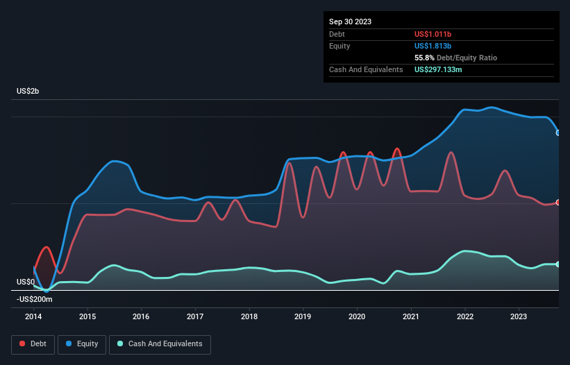Click the 2019 x-axis label
Screen dimensions: 570x365
pyautogui.click(x=303, y=316)
